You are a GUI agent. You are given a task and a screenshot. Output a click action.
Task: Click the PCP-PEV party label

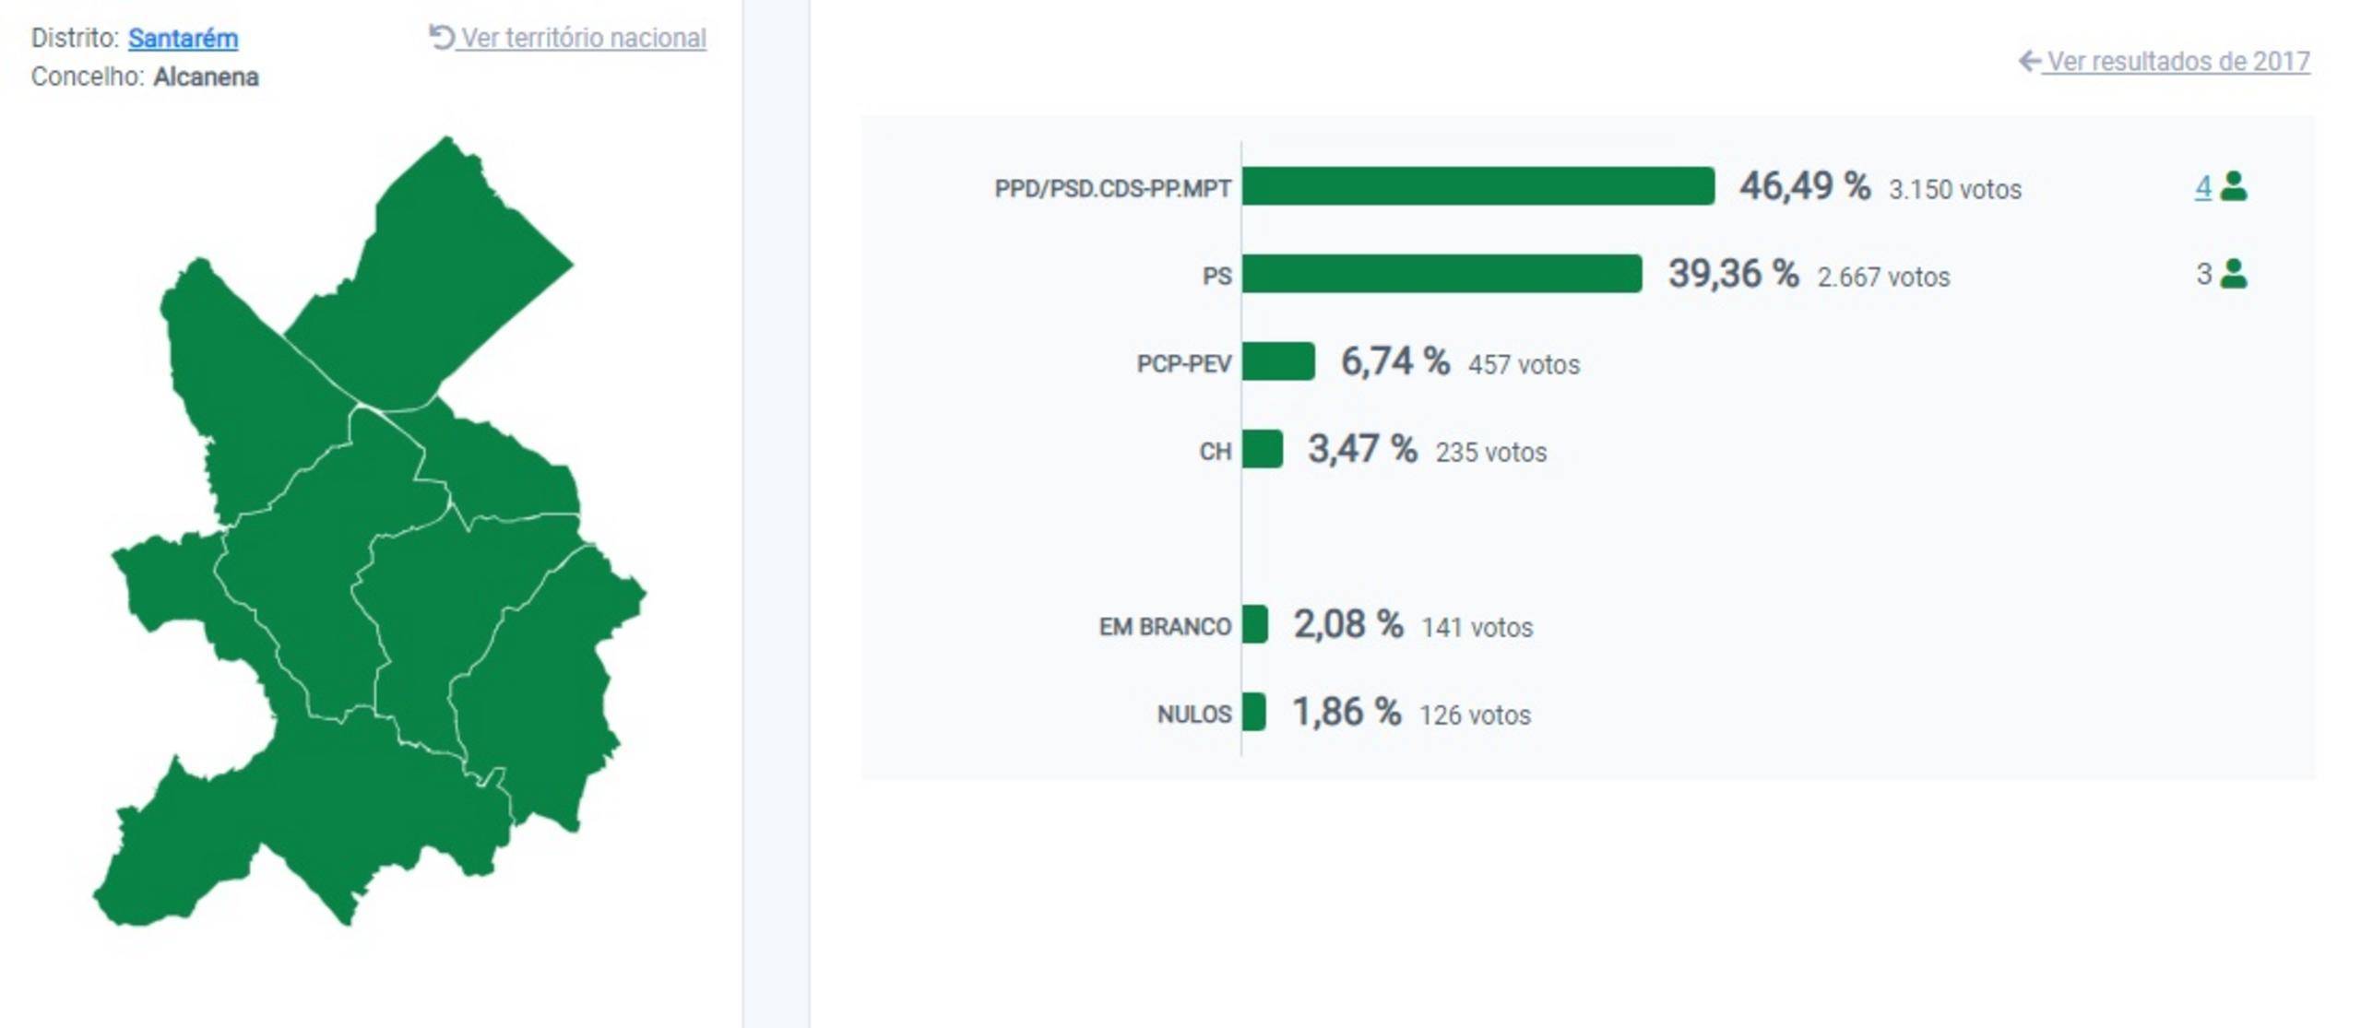point(1183,363)
